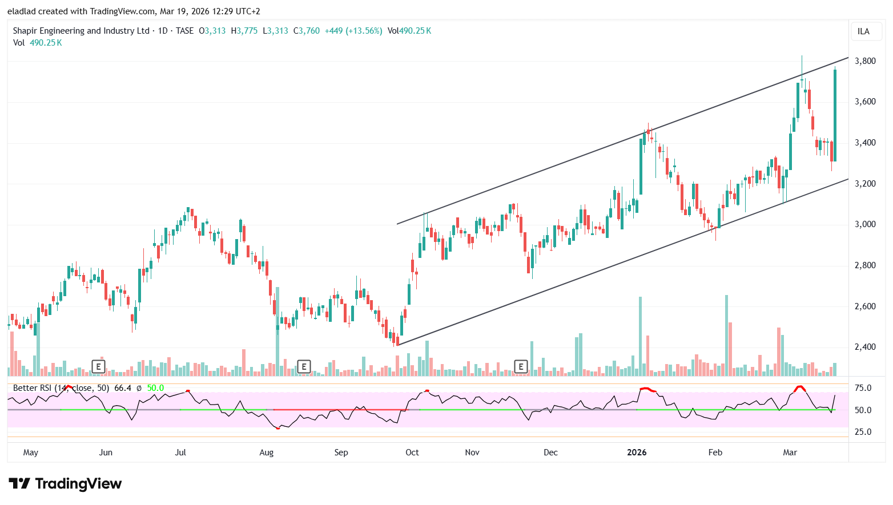Click the high value H3,775
Viewport: 893px width, 505px height.
pyautogui.click(x=244, y=31)
